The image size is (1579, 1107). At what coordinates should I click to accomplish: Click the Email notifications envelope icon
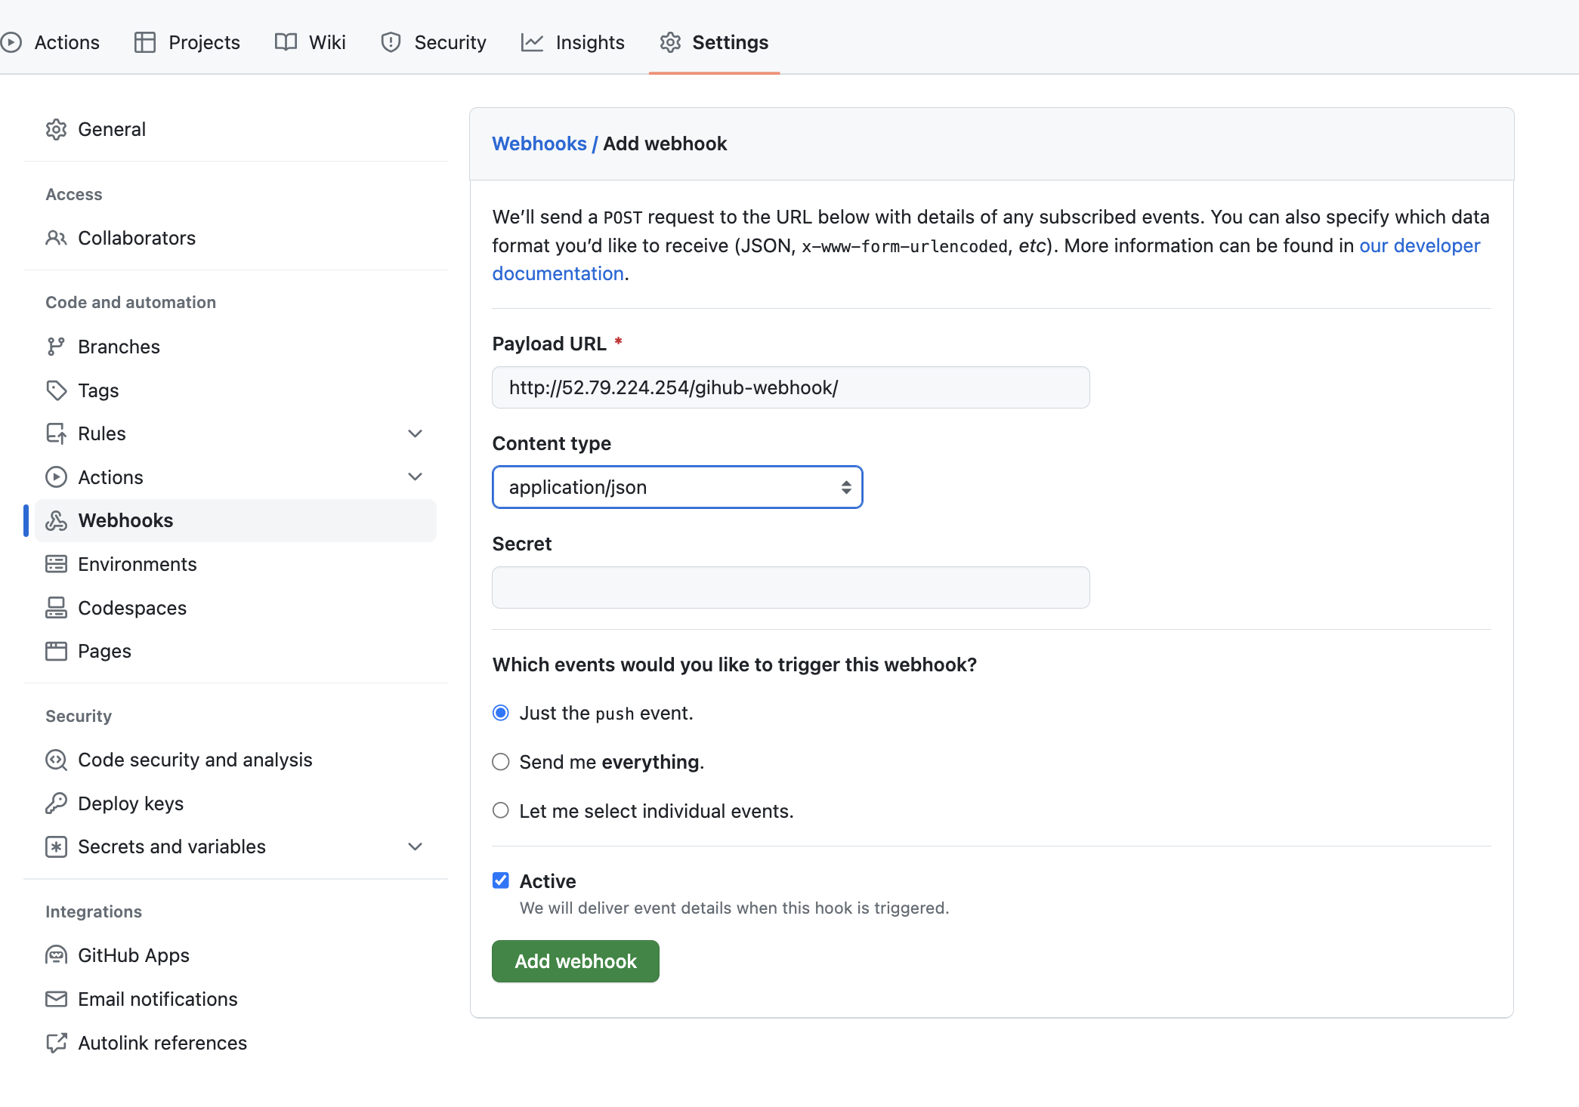tap(56, 999)
